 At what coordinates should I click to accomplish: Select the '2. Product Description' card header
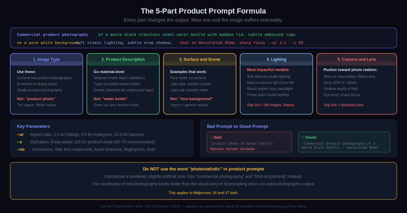point(123,60)
